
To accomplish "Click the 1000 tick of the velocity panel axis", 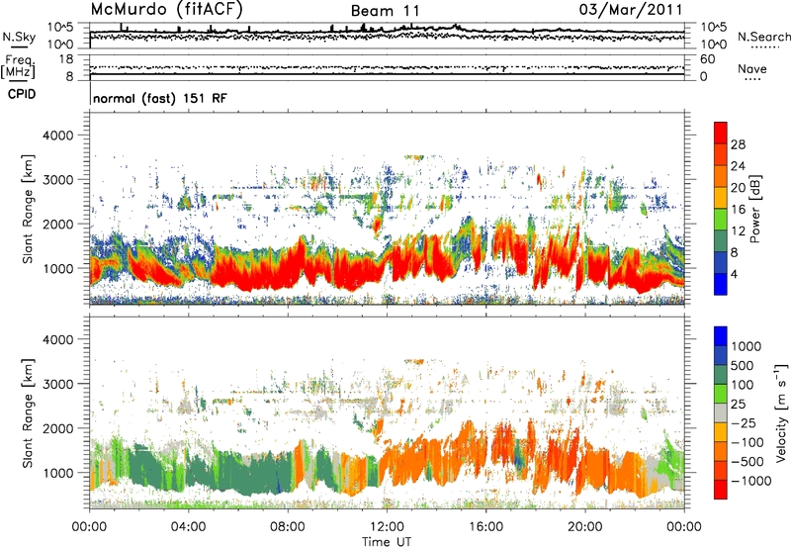I will 58,473.
